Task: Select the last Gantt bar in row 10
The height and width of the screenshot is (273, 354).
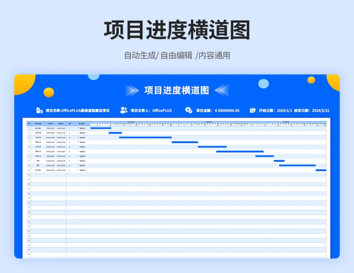Action: coord(321,170)
